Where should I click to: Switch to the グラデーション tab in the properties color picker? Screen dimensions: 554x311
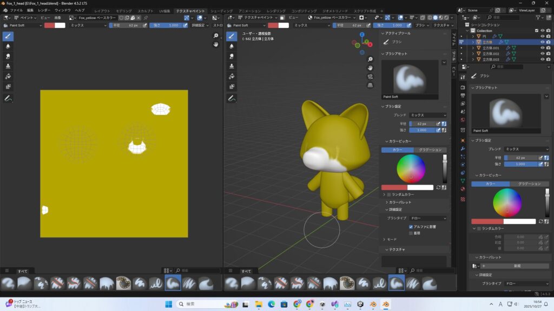click(529, 184)
